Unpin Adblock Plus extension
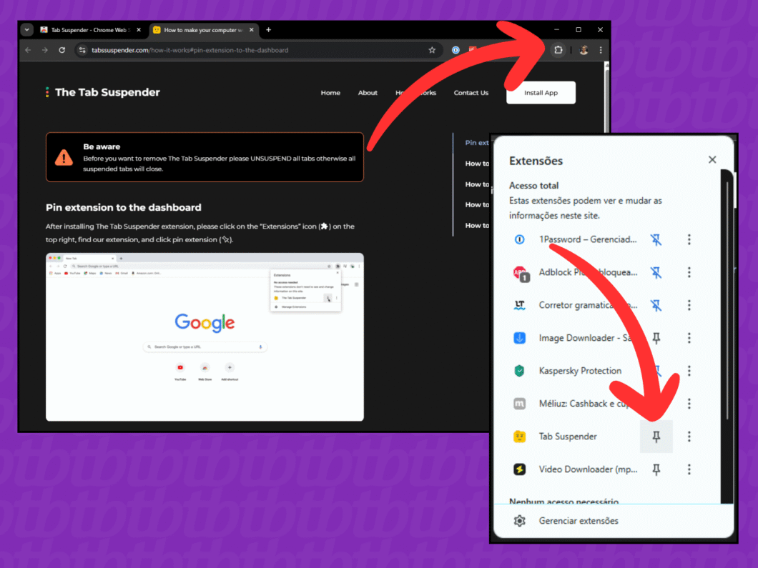The height and width of the screenshot is (568, 758). 656,272
